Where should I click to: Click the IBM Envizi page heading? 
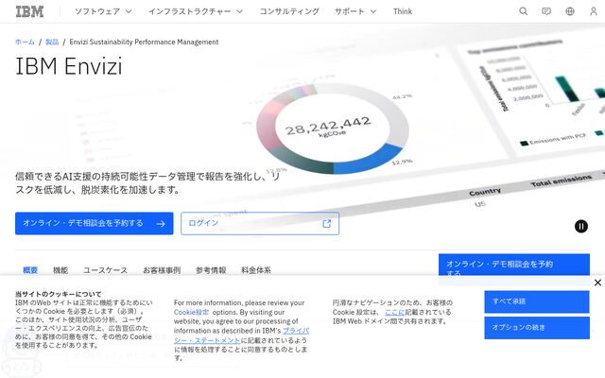point(69,66)
